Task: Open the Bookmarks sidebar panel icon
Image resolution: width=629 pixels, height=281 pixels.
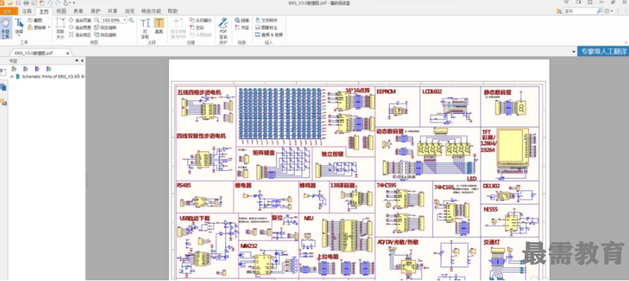Action: 4,72
